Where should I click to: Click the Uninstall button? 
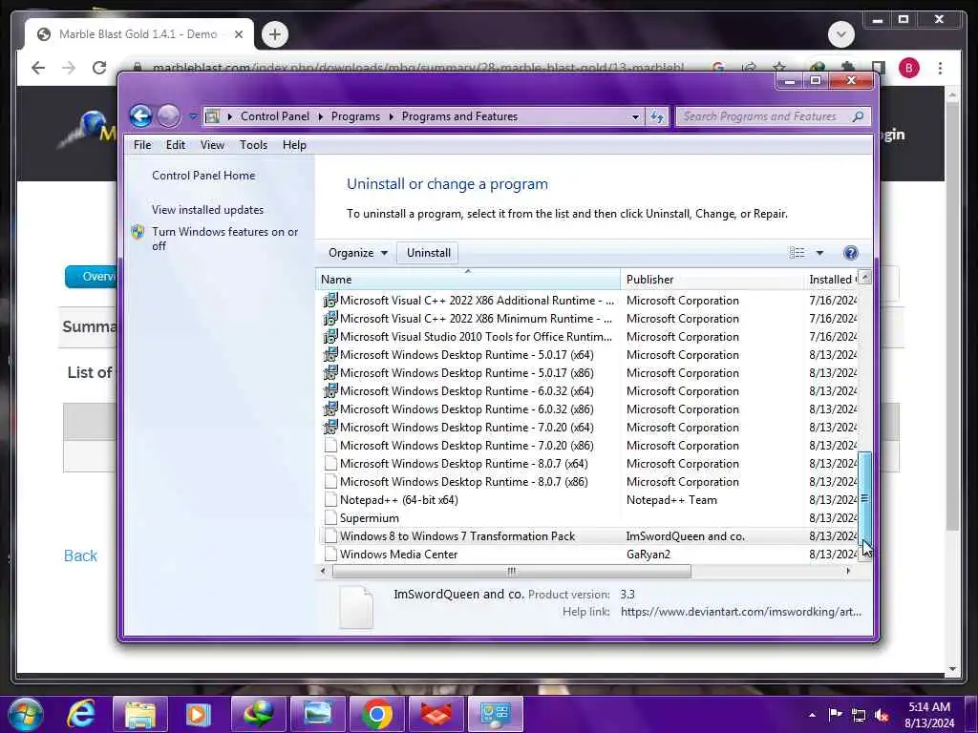429,252
